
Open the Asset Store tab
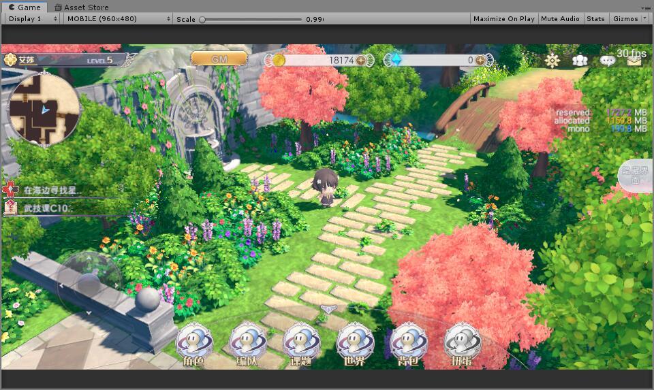pyautogui.click(x=82, y=7)
